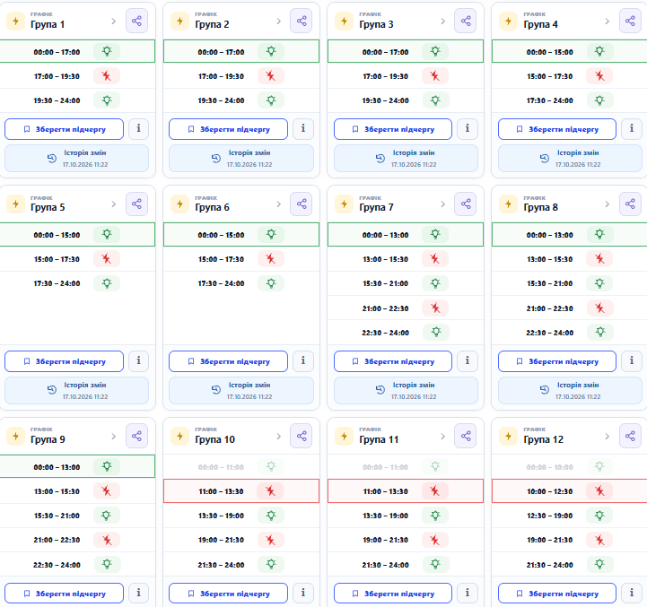The width and height of the screenshot is (647, 607).
Task: Expand Група 5 details chevron
Action: [114, 204]
